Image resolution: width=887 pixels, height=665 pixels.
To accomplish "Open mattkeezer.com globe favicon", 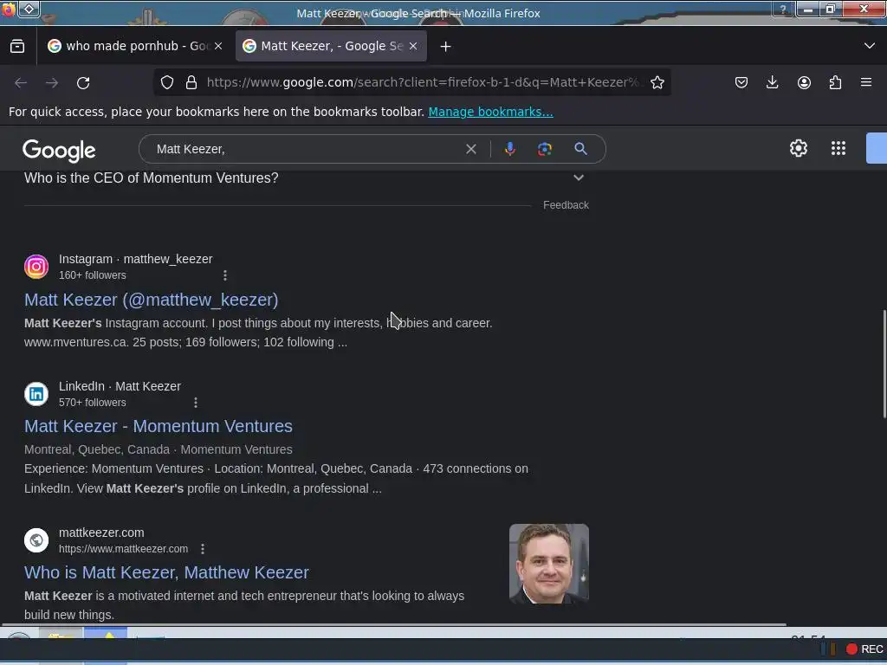I will (36, 540).
